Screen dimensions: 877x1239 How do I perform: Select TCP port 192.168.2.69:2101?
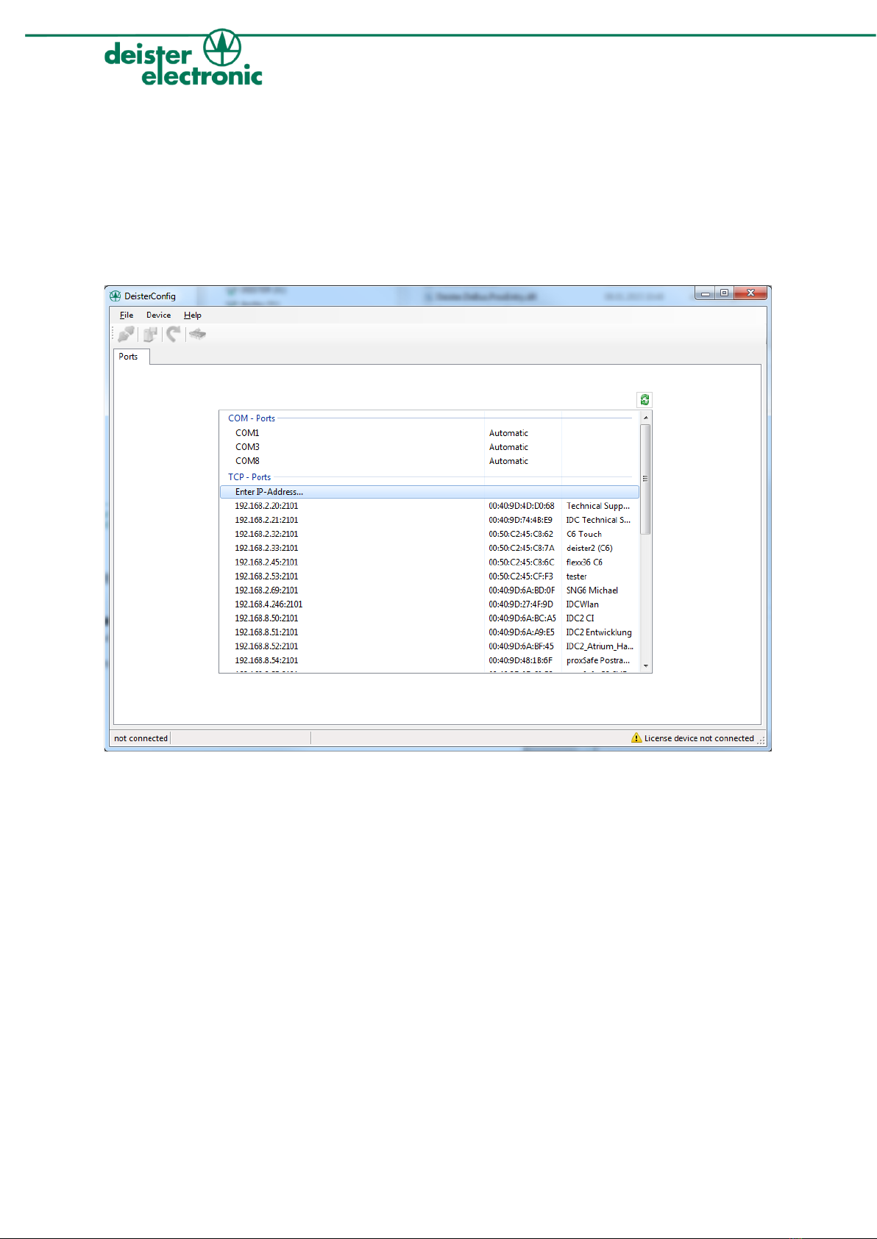[x=266, y=590]
